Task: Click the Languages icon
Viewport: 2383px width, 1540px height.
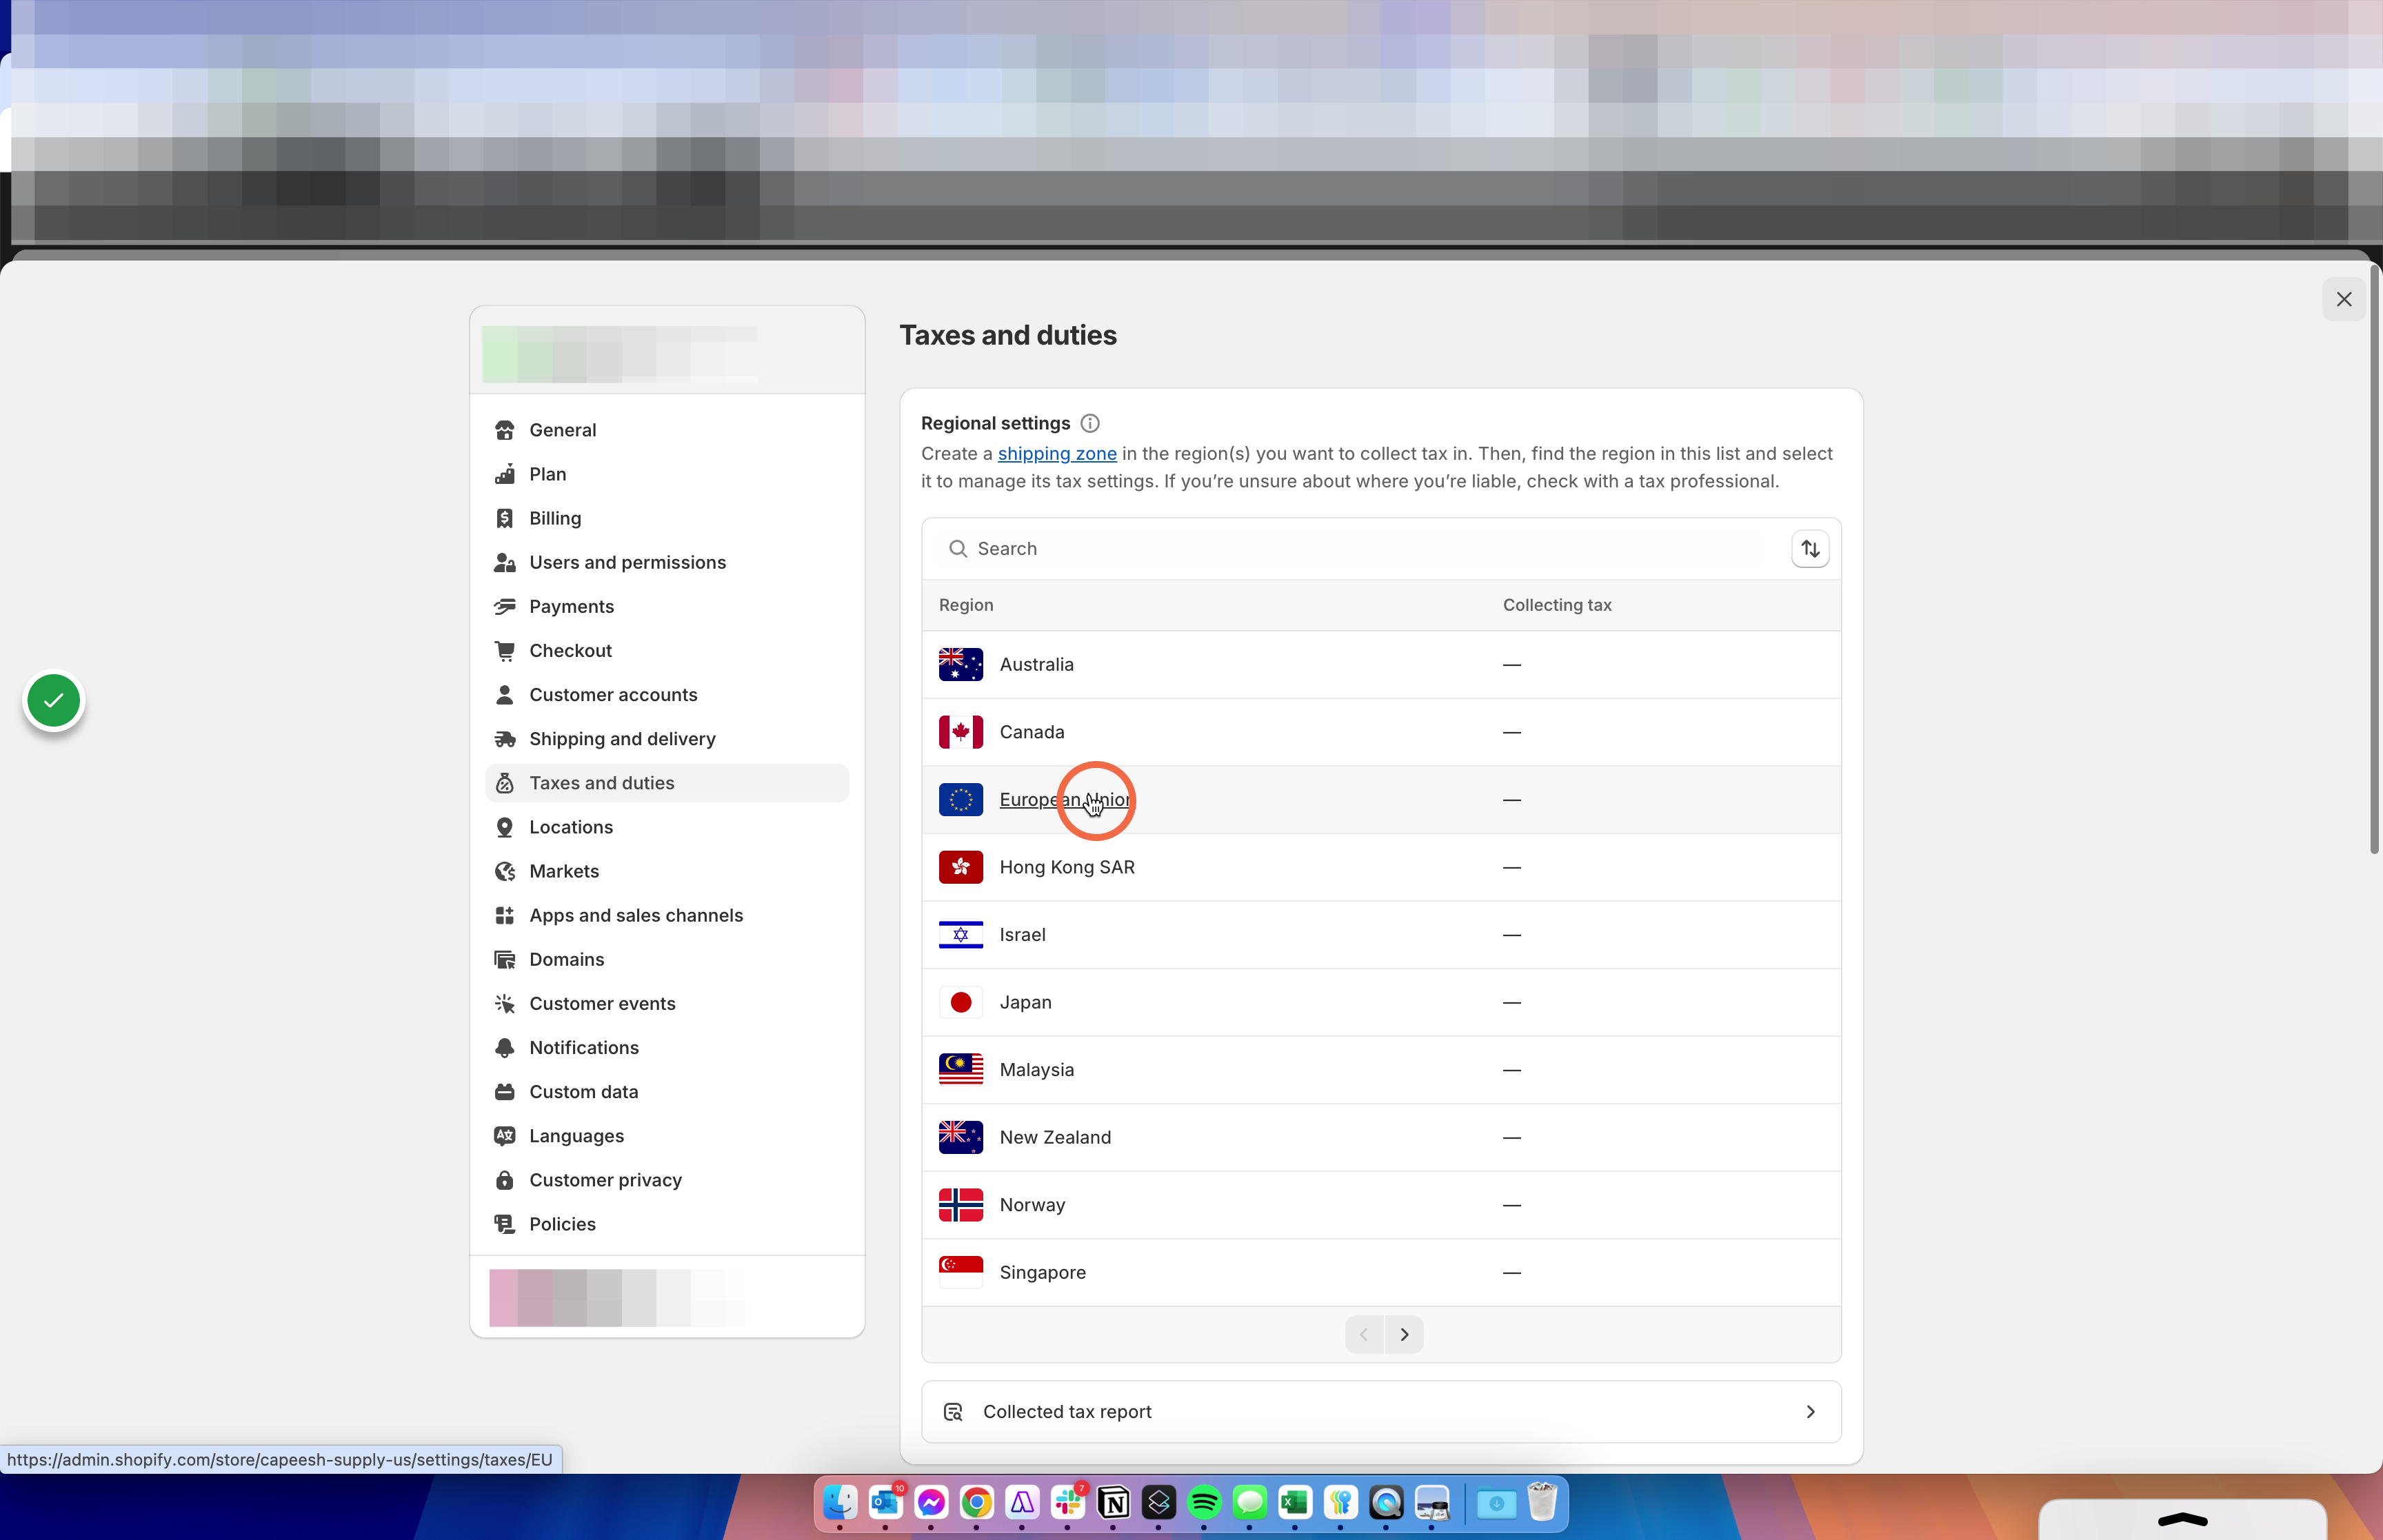Action: [505, 1136]
